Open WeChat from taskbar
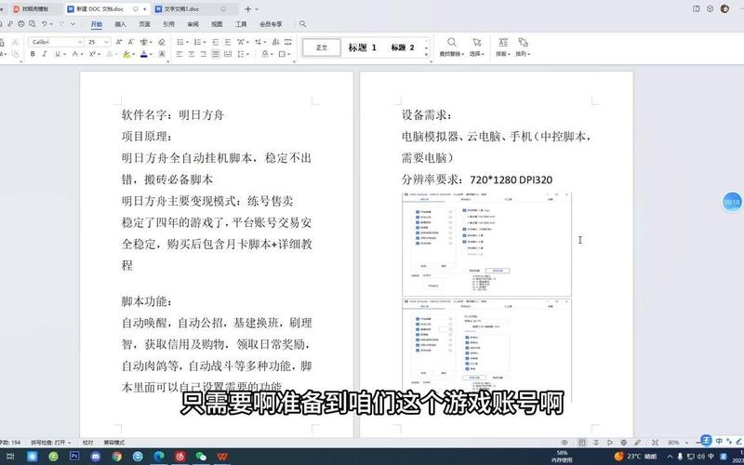 (x=201, y=457)
